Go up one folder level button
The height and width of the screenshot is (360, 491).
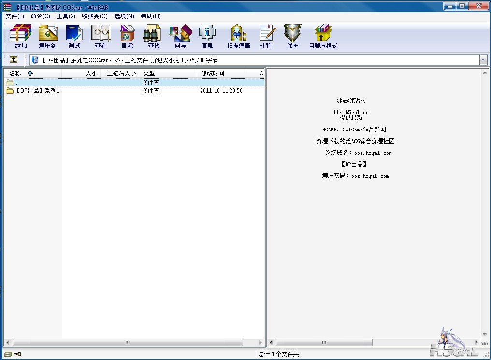(x=14, y=59)
